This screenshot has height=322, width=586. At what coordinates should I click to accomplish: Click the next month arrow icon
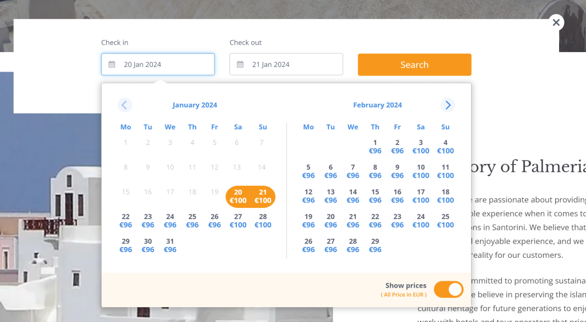click(448, 105)
